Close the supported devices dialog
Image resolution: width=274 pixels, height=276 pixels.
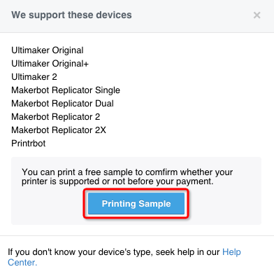pos(257,15)
